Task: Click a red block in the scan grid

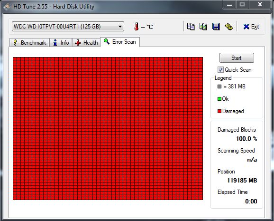Action: click(108, 128)
